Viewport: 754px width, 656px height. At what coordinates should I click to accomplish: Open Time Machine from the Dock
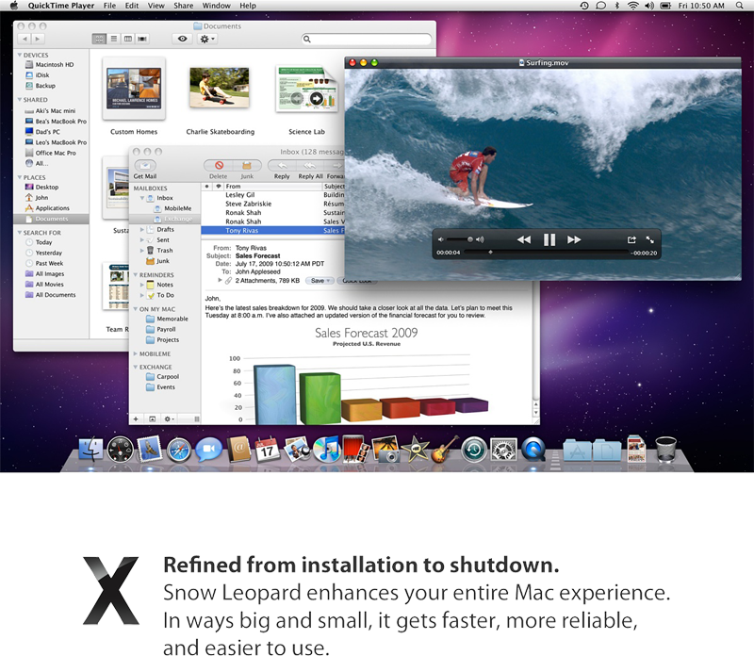tap(474, 450)
